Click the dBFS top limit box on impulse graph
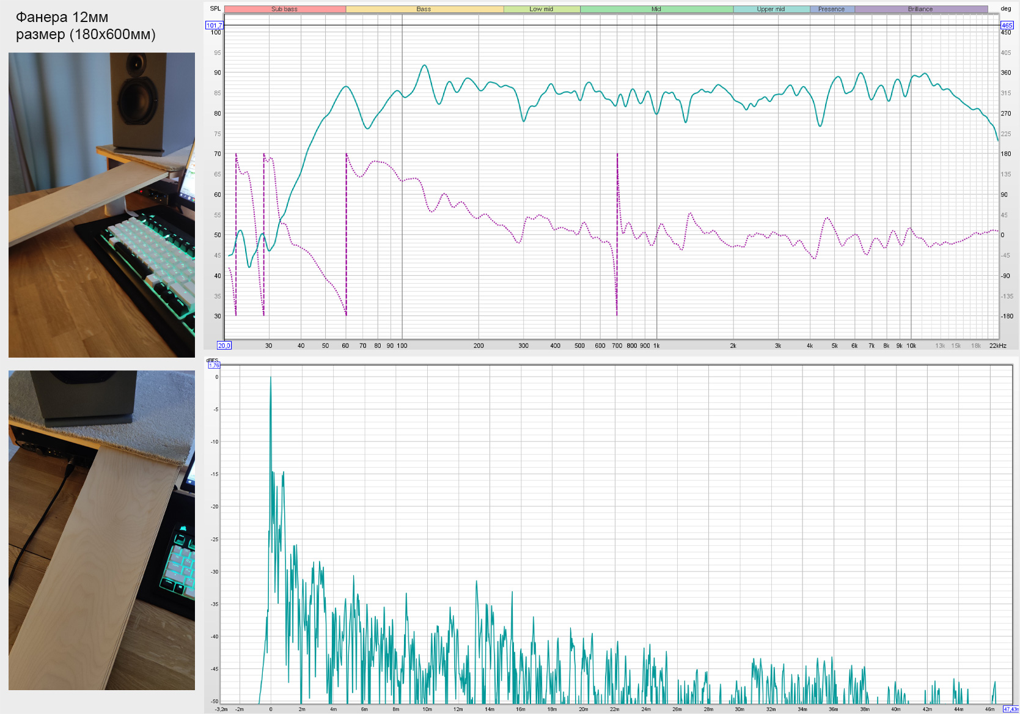This screenshot has height=714, width=1020. tap(214, 365)
